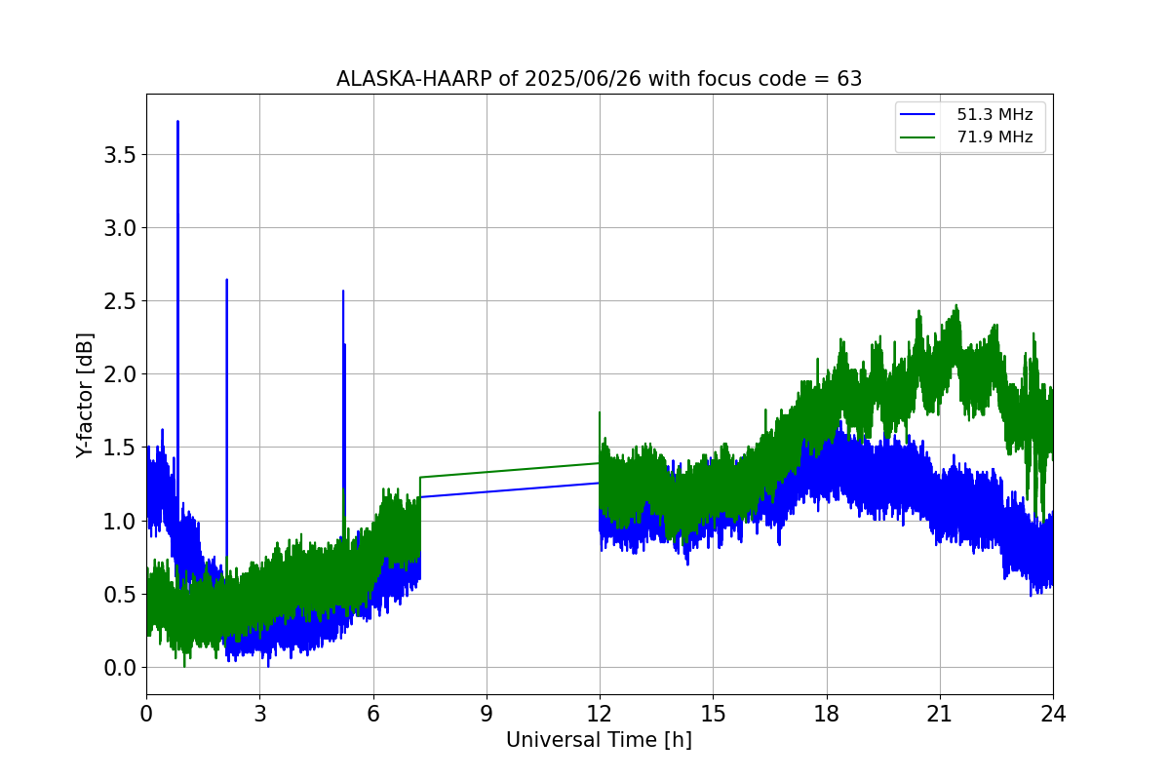Select the 51.3 MHz legend label
The height and width of the screenshot is (780, 1170).
[x=994, y=115]
